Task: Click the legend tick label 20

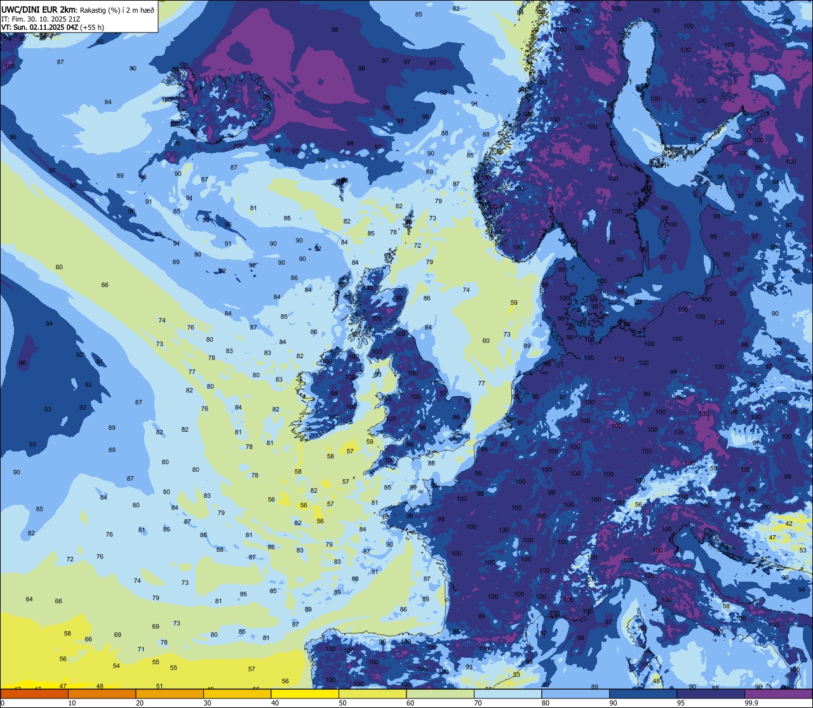Action: point(140,703)
